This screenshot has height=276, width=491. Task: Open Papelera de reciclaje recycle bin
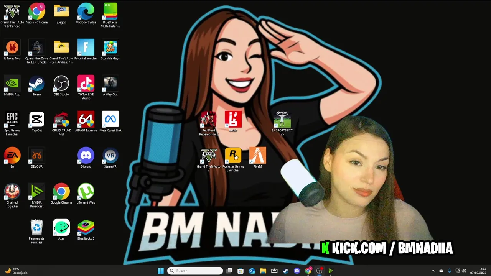coord(37,232)
